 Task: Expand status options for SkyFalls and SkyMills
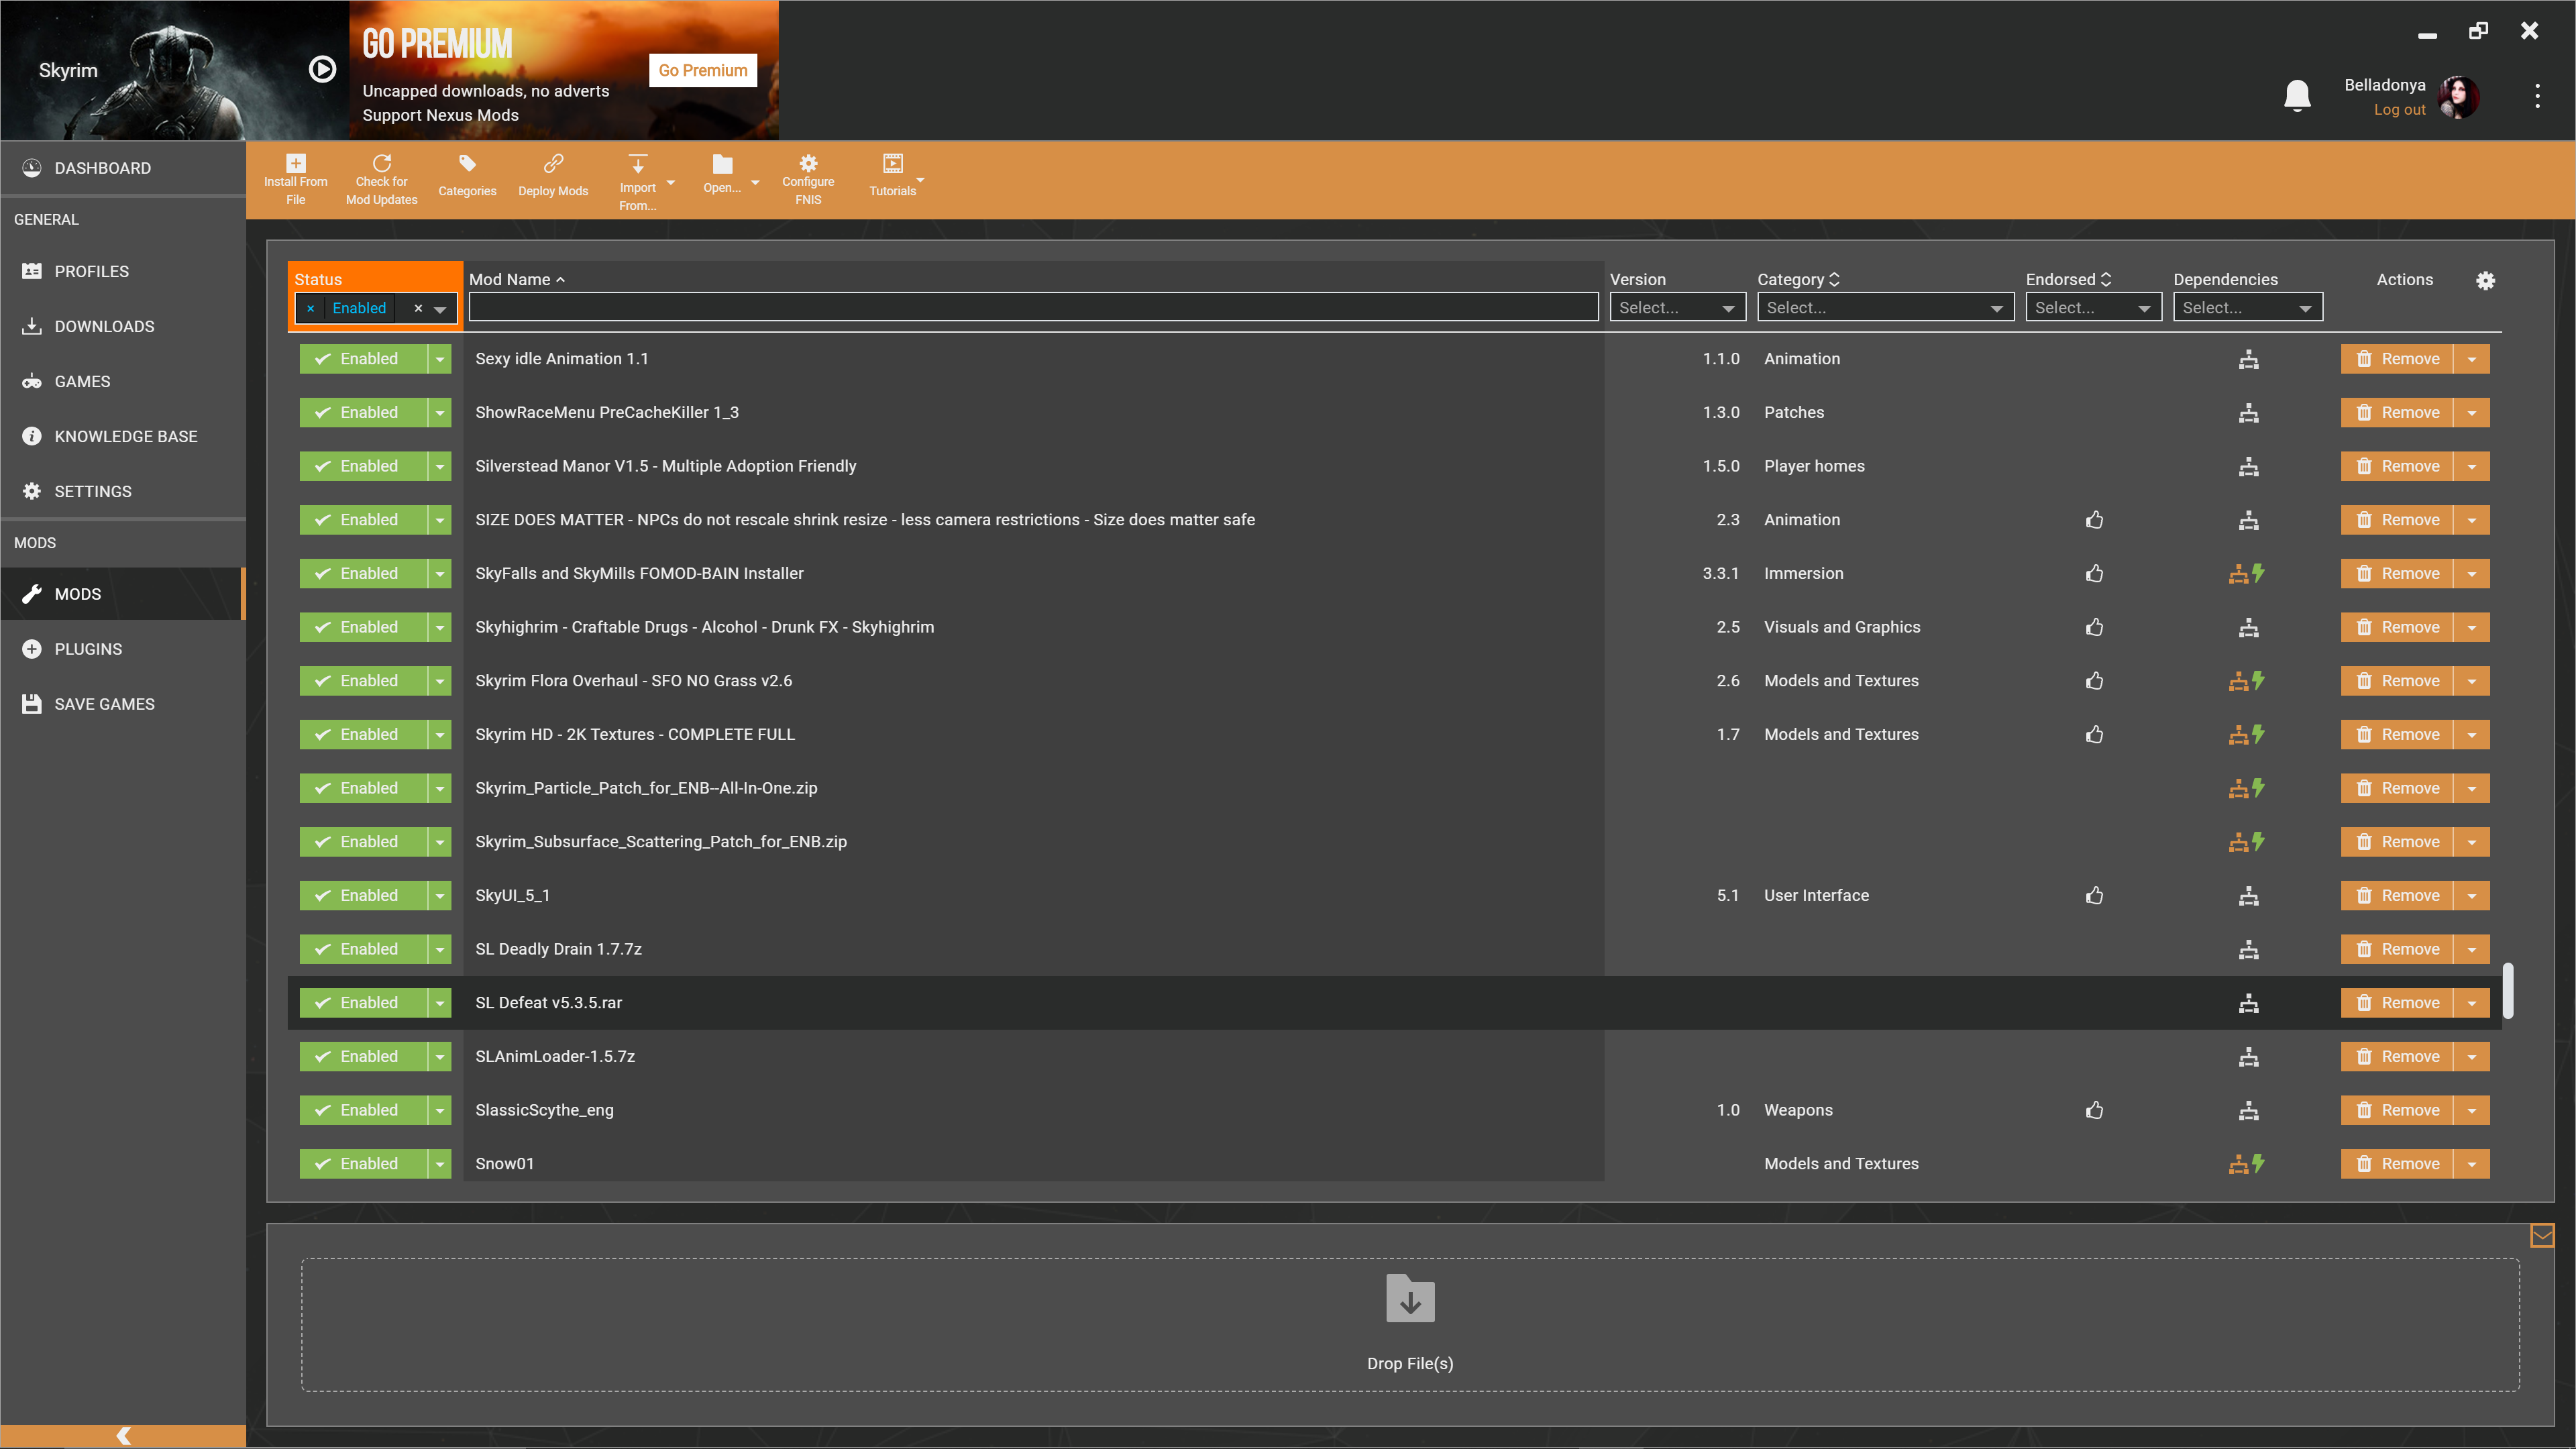(x=440, y=573)
